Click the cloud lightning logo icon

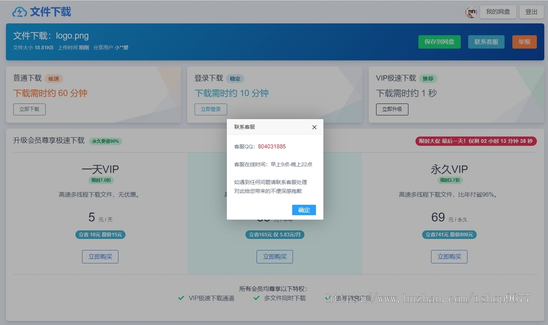[20, 12]
